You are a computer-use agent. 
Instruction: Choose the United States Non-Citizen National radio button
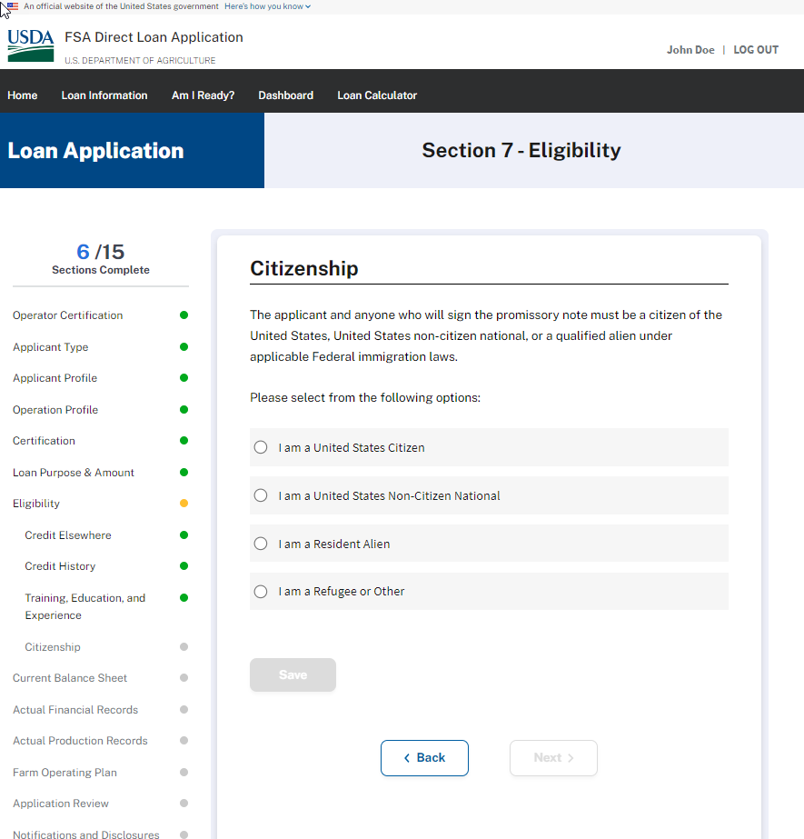pyautogui.click(x=261, y=495)
